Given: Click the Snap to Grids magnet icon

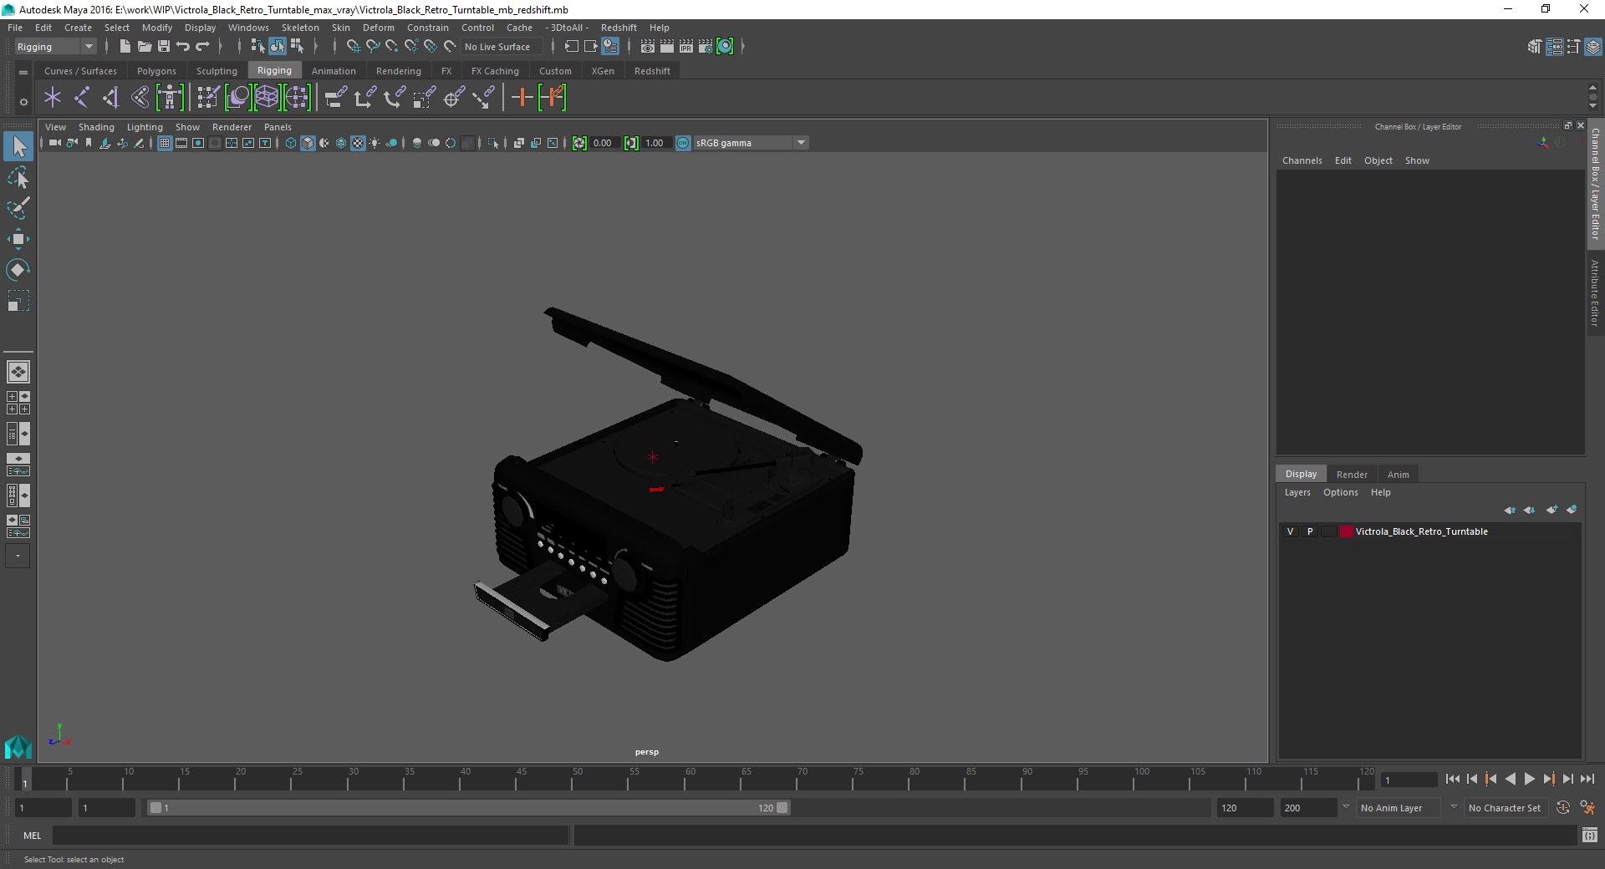Looking at the screenshot, I should coord(353,47).
